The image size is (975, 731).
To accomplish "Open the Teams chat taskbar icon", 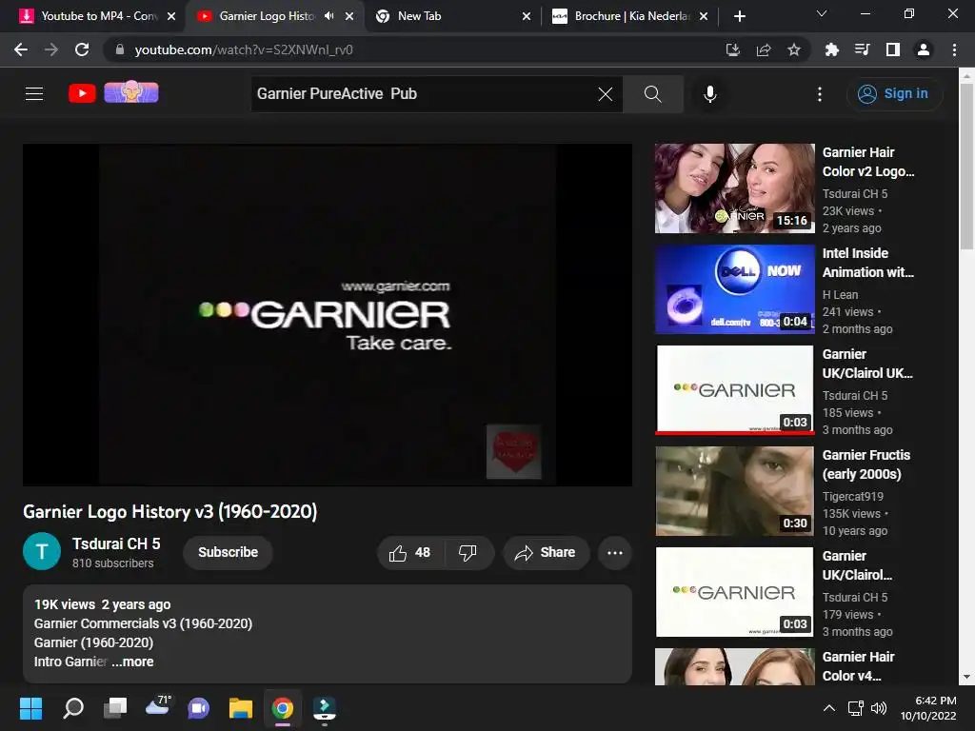I will coord(198,708).
